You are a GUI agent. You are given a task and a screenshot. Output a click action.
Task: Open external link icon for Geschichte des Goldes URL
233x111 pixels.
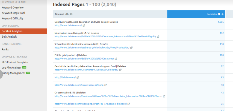[x=120, y=70]
